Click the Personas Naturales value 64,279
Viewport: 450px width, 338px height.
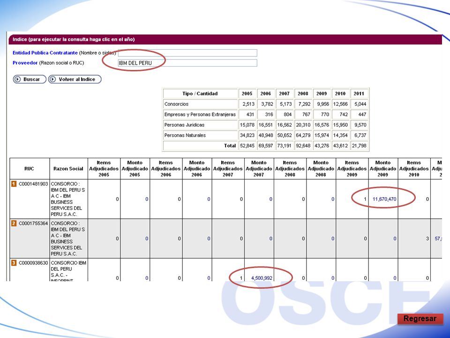pos(303,135)
